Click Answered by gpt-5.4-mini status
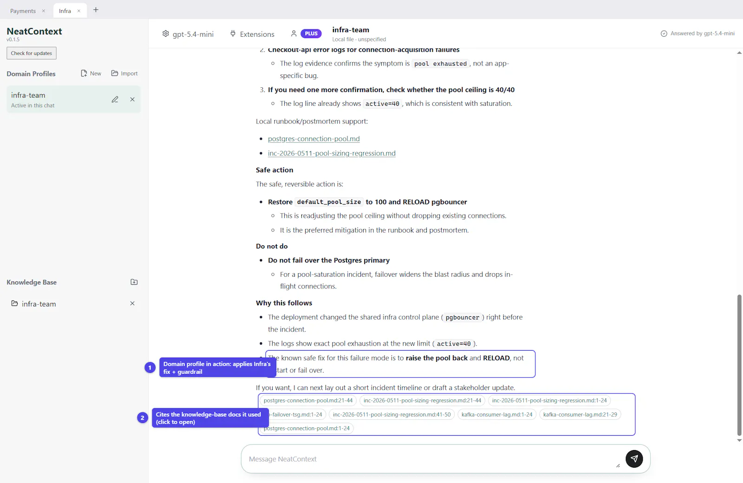This screenshot has width=743, height=483. 697,33
